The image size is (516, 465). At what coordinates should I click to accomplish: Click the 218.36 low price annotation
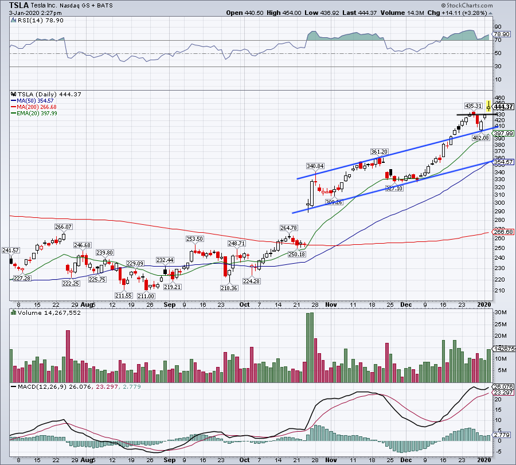coord(229,288)
